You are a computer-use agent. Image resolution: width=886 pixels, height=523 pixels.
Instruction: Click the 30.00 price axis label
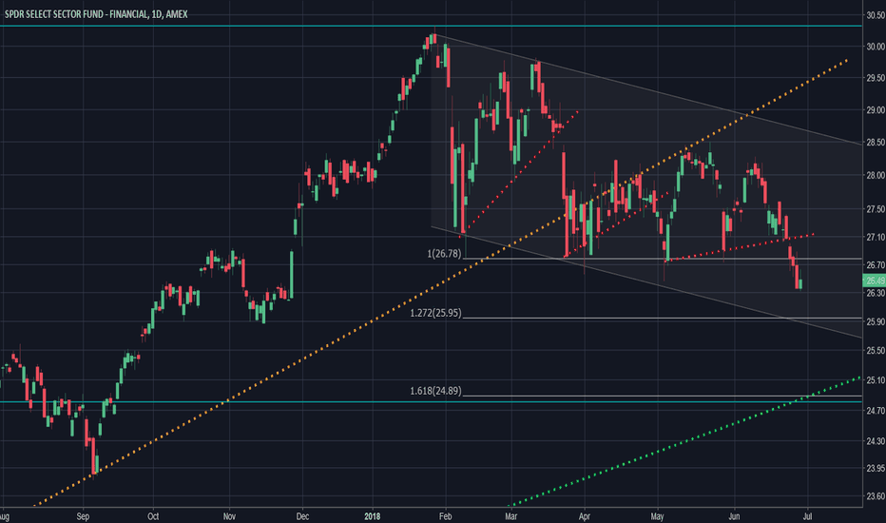click(876, 47)
